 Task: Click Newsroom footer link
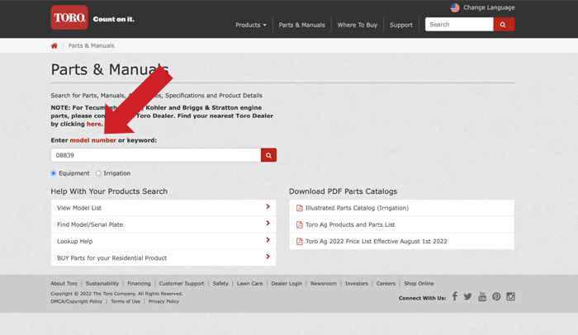[324, 283]
